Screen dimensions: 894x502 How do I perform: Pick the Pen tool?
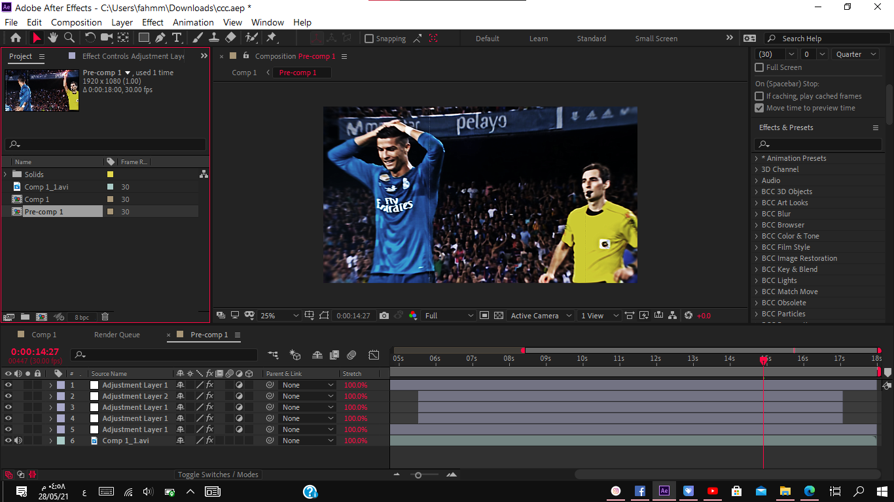click(160, 38)
